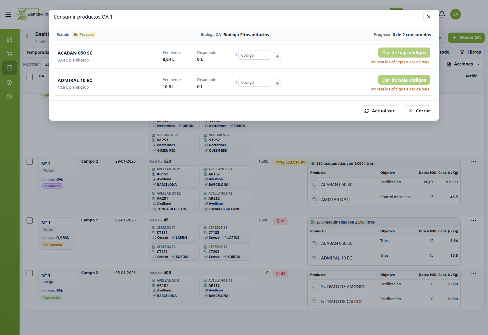488x335 pixels.
Task: Select the checkbox for Riego N° 1 row
Action: pyautogui.click(x=30, y=273)
